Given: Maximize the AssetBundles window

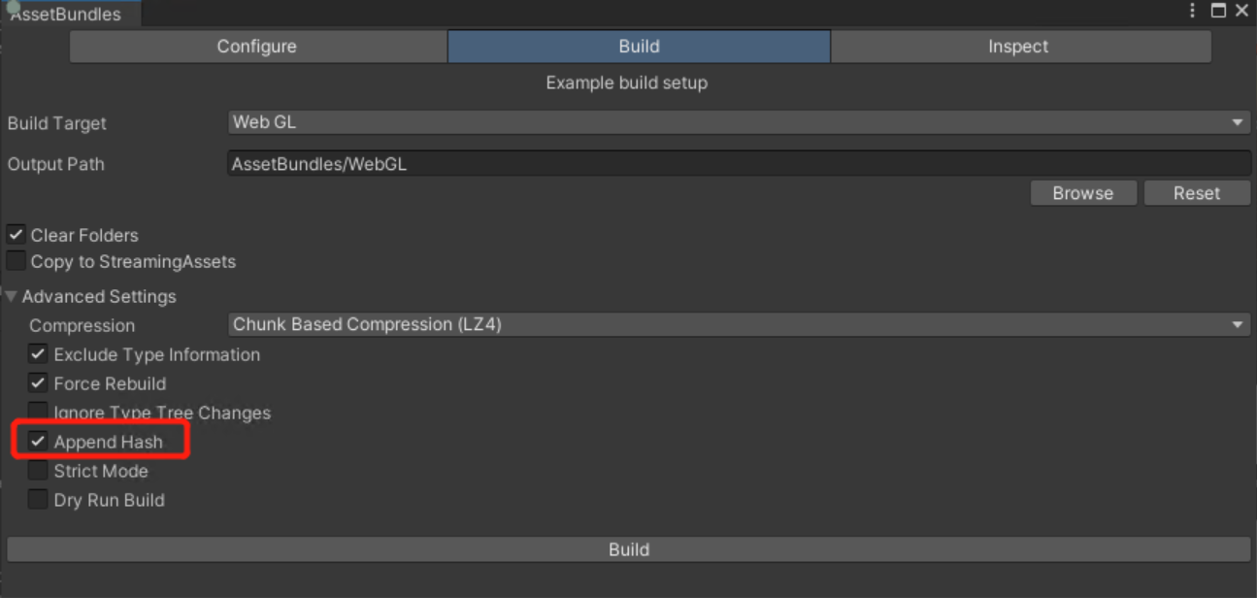Looking at the screenshot, I should tap(1218, 11).
